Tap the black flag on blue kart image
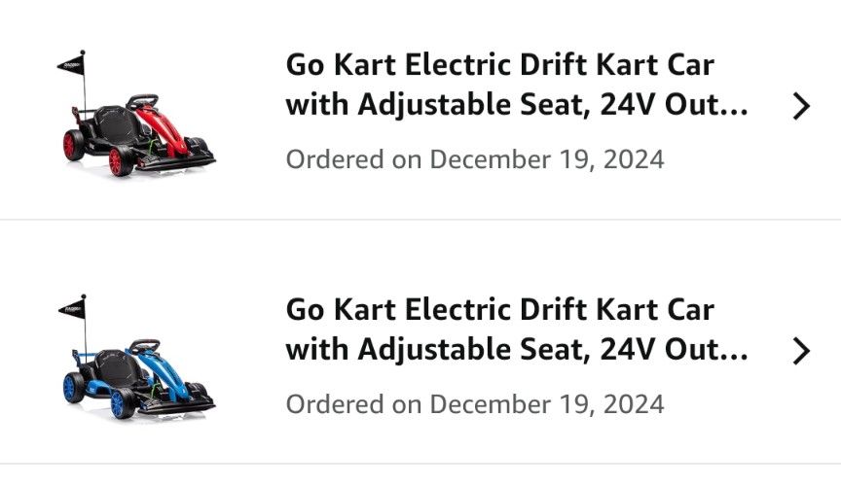The image size is (841, 485). (71, 309)
